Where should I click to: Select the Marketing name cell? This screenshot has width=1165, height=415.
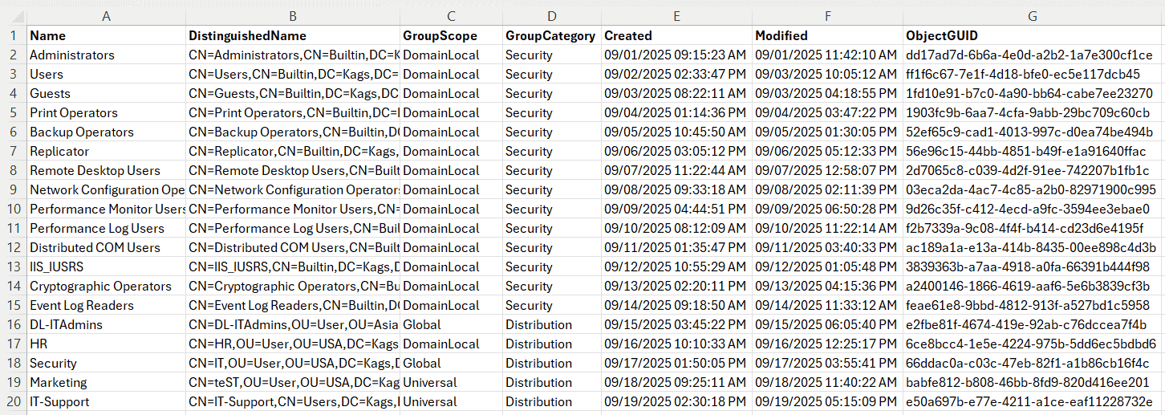point(106,382)
